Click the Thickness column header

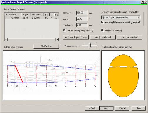point(37,14)
